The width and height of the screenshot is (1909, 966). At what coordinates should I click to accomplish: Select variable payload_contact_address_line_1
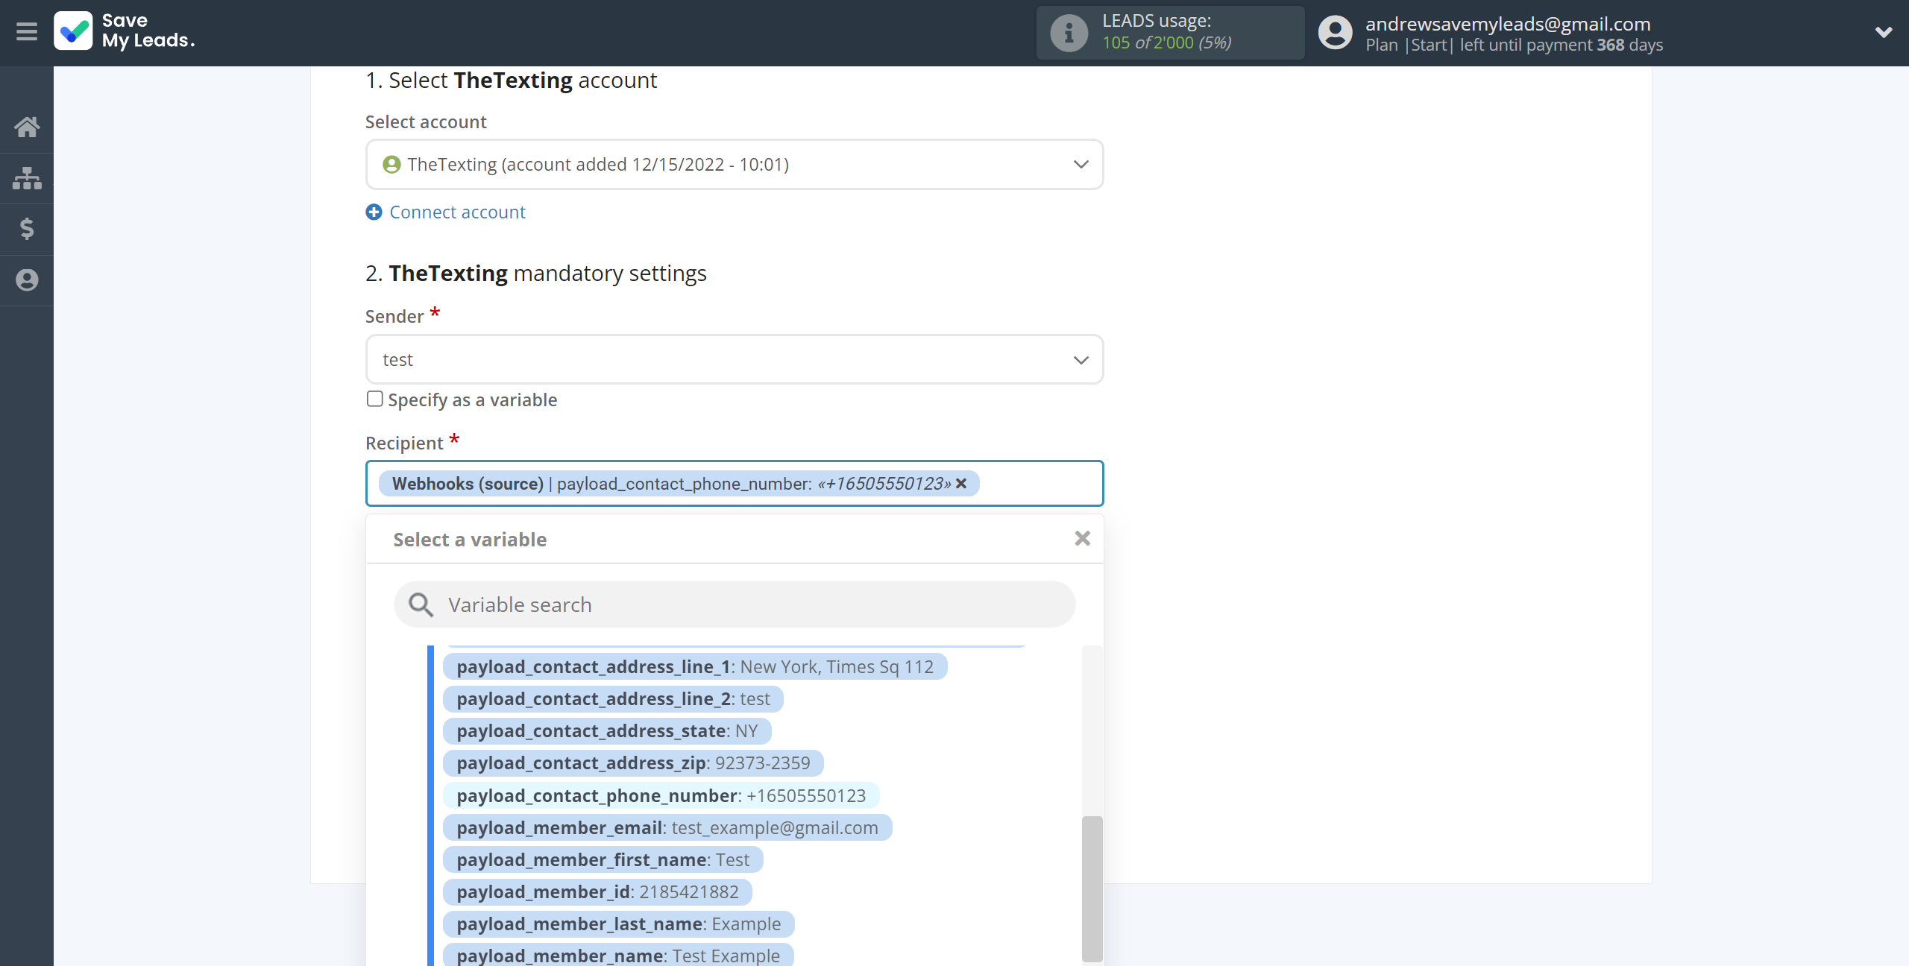695,667
